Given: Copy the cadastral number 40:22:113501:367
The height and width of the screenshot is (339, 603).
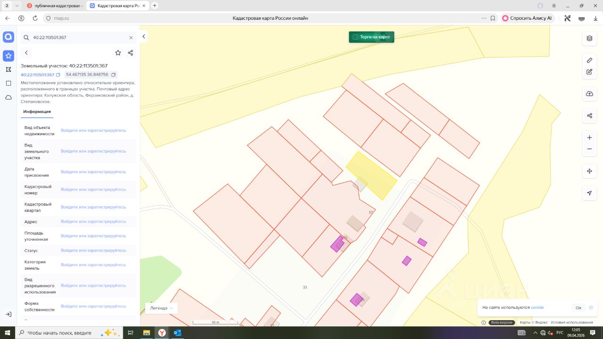Looking at the screenshot, I should click(x=58, y=75).
